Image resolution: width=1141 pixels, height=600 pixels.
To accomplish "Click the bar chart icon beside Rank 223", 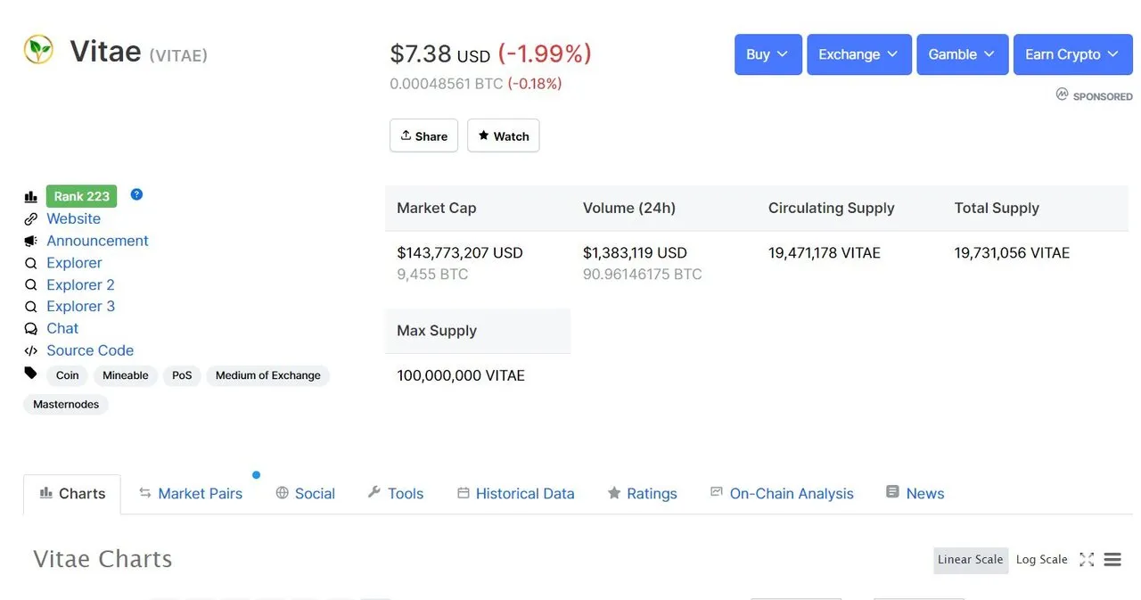I will [31, 197].
